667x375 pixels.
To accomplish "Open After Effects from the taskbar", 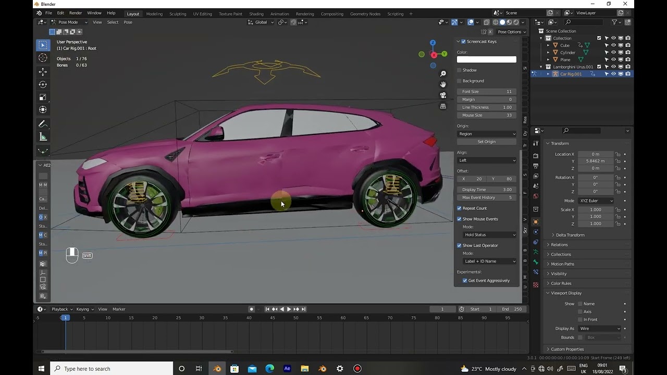I will pos(287,369).
